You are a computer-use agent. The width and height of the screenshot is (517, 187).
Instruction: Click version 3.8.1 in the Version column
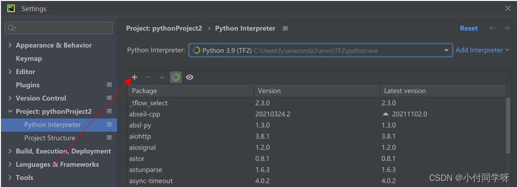(x=262, y=136)
